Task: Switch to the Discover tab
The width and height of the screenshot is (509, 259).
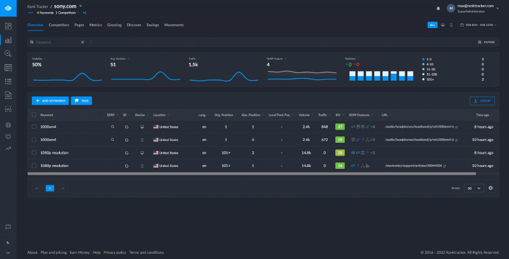Action: click(x=134, y=25)
